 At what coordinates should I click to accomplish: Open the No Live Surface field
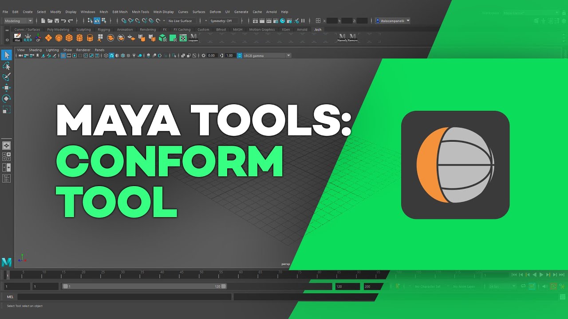182,21
